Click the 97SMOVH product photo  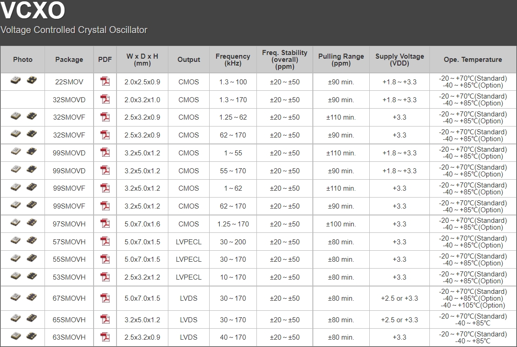pos(23,223)
